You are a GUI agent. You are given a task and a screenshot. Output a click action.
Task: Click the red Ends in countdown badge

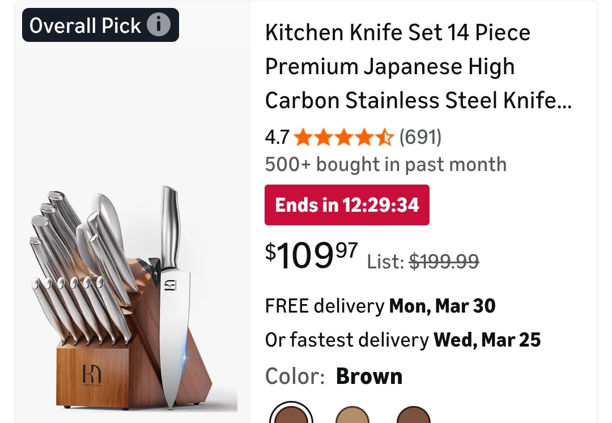347,204
